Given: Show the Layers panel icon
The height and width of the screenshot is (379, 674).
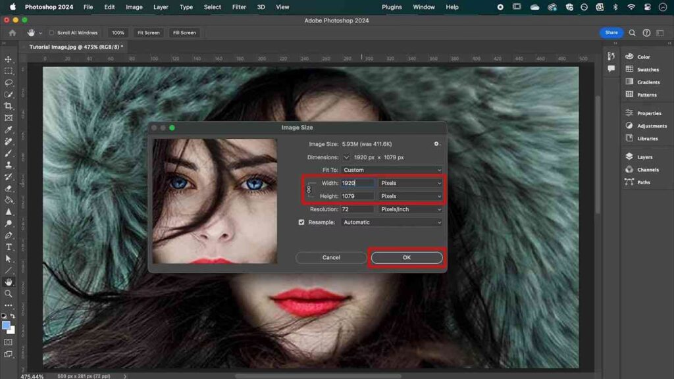Looking at the screenshot, I should [x=629, y=157].
